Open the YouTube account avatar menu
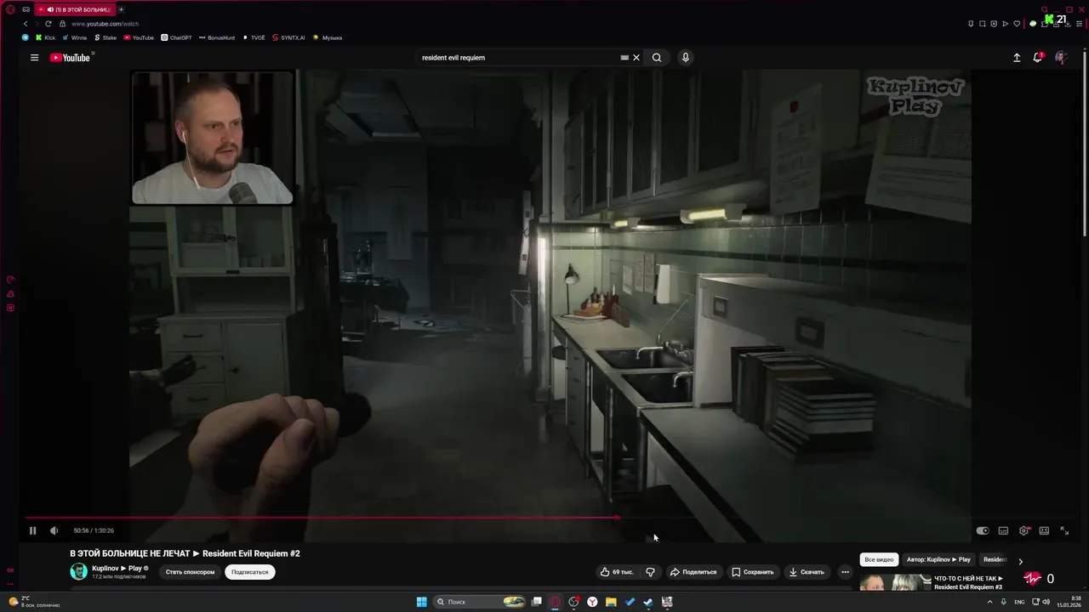Image resolution: width=1089 pixels, height=612 pixels. point(1060,58)
